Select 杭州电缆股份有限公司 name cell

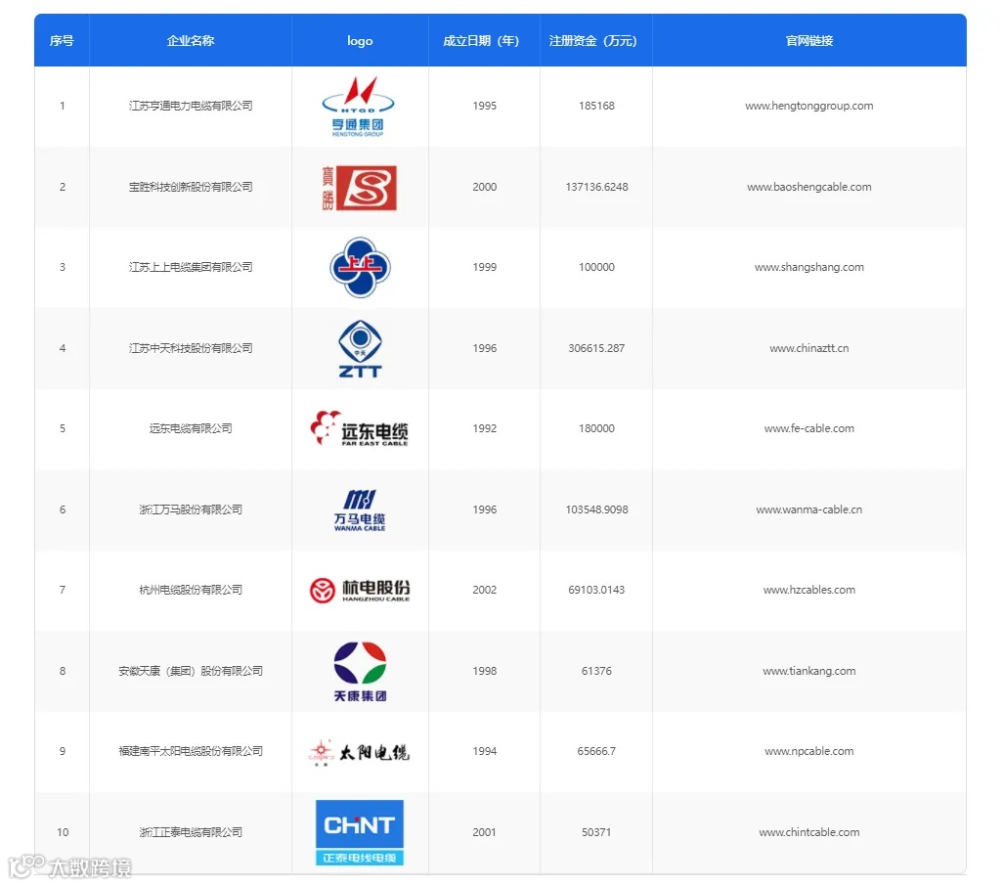(191, 590)
